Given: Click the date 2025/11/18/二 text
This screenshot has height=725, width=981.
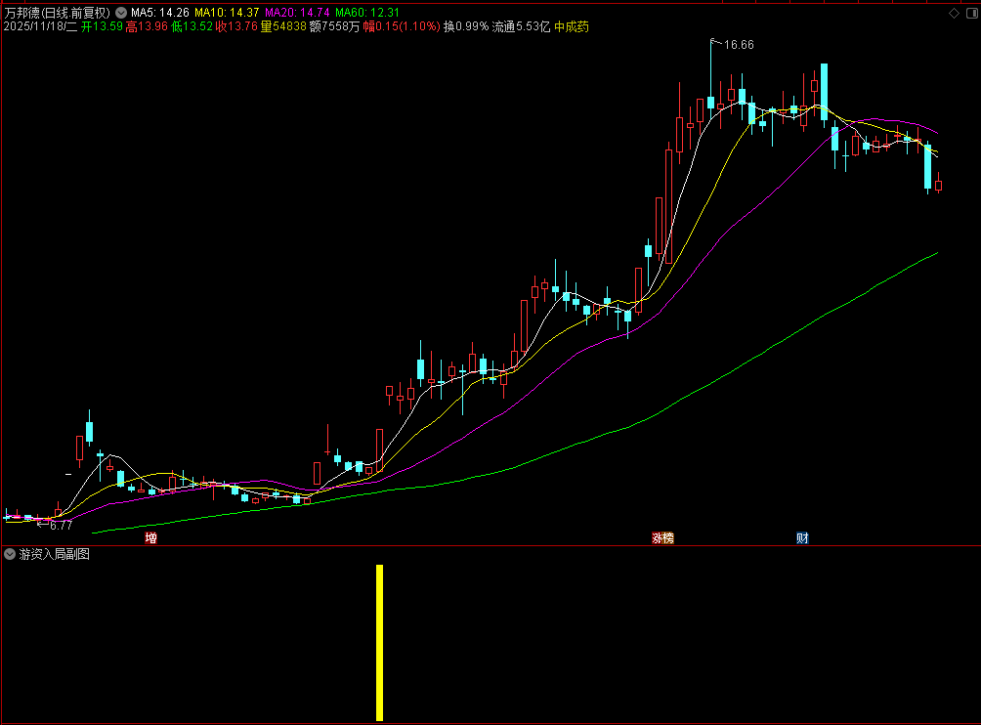Looking at the screenshot, I should click(41, 26).
